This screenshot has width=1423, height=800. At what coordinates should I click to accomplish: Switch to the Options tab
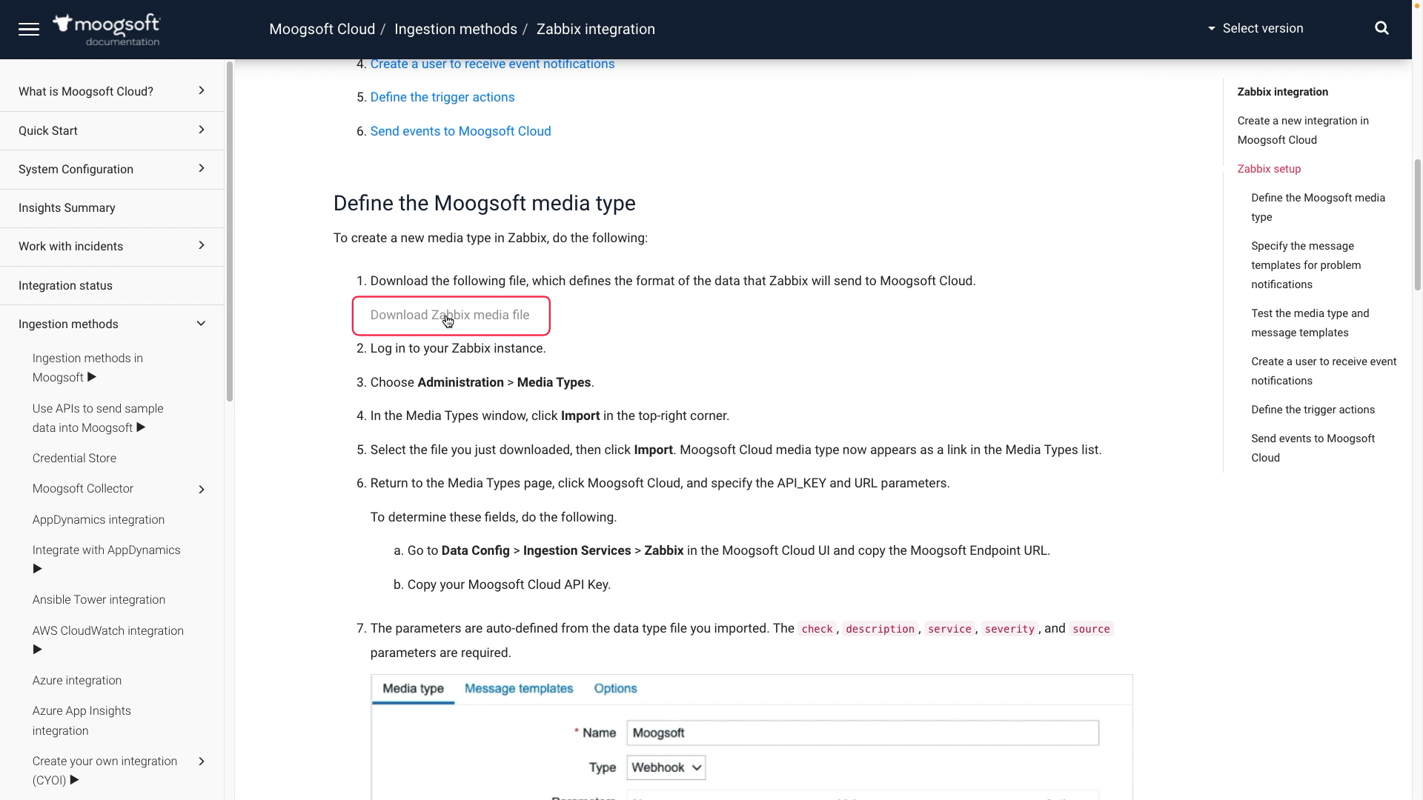(x=615, y=689)
